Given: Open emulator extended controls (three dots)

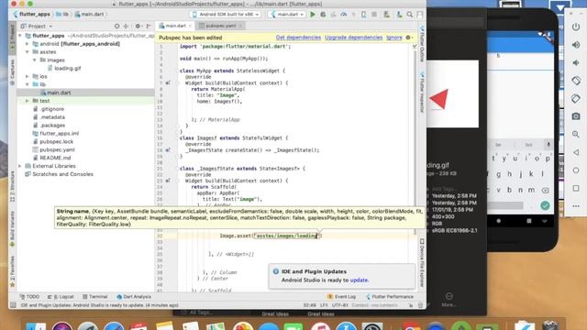Looking at the screenshot, I should tap(576, 206).
